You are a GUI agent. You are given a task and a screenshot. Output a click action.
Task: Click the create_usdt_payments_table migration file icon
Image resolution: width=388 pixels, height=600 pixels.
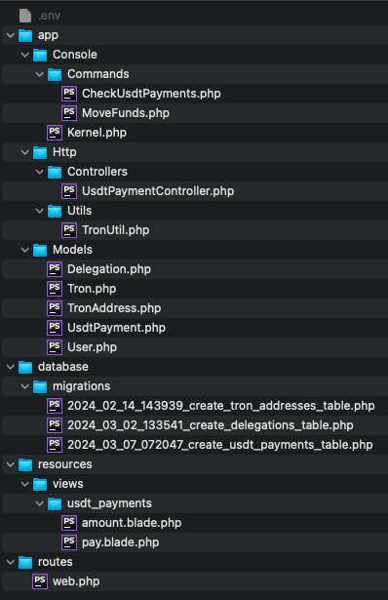55,445
